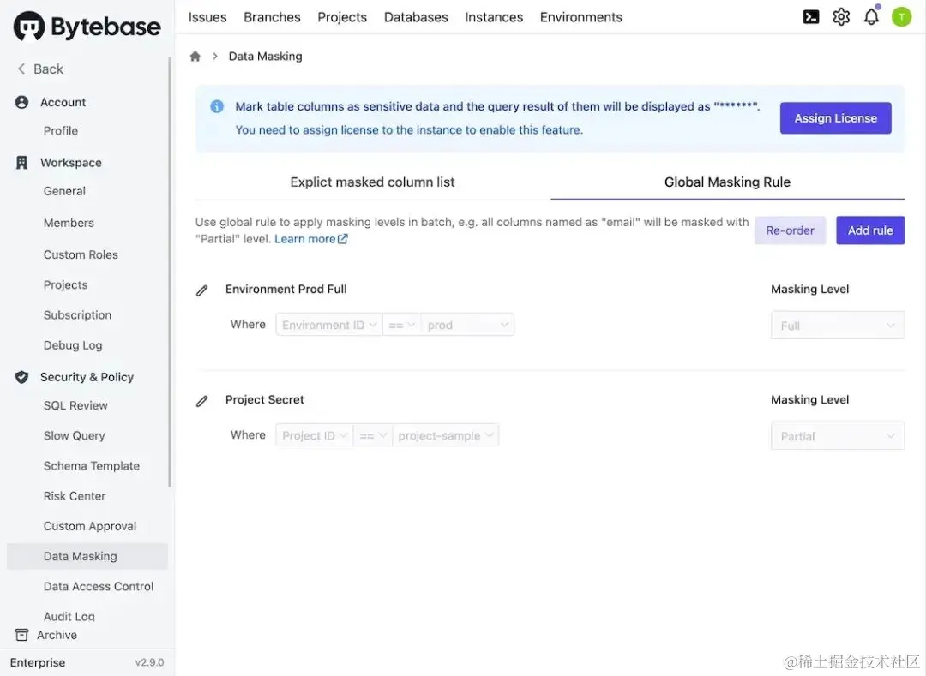Open the Databases menu in top navigation
926x676 pixels.
click(x=416, y=18)
